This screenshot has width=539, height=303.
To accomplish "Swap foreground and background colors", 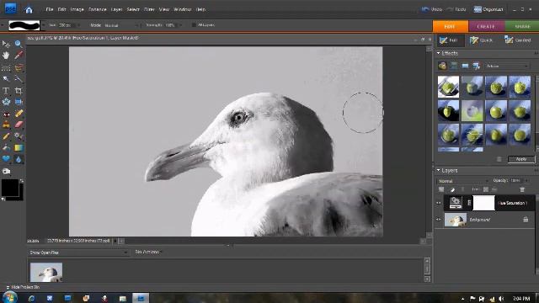I will click(x=22, y=181).
